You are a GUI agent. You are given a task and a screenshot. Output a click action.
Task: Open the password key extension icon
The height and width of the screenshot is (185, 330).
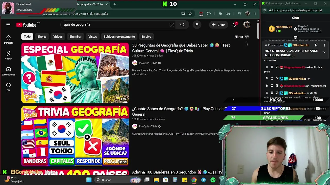point(228,14)
